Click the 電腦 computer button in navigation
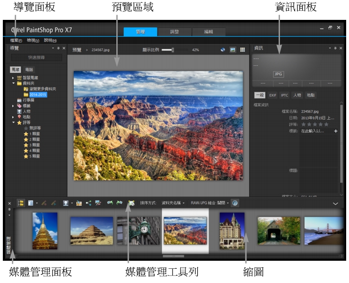Image resolution: width=349 pixels, height=283 pixels. pos(29,69)
